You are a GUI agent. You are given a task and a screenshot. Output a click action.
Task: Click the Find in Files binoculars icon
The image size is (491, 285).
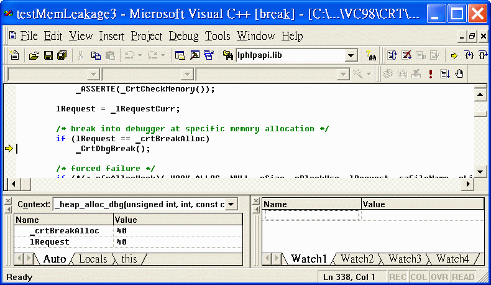pyautogui.click(x=228, y=56)
